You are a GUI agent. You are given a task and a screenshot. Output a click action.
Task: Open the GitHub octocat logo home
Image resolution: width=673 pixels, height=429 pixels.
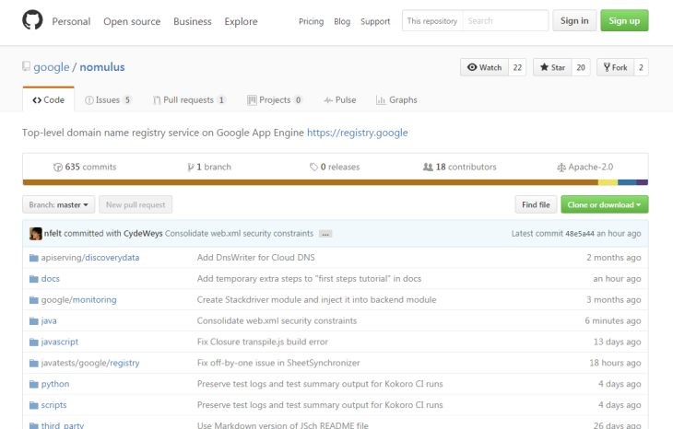[x=32, y=20]
